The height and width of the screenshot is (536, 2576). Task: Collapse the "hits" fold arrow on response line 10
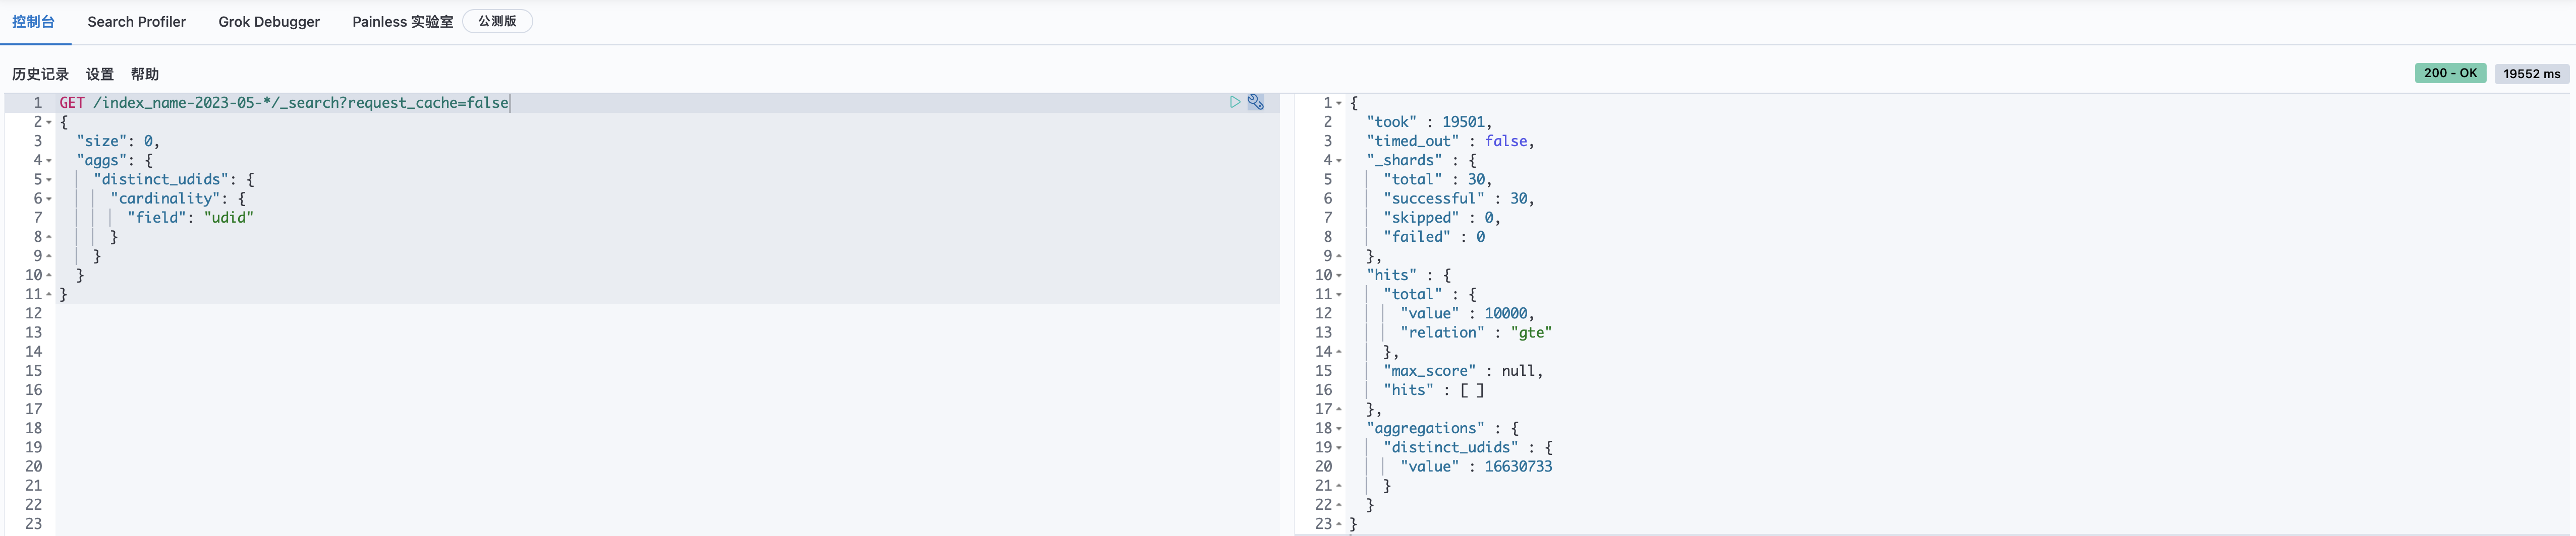pos(1339,276)
